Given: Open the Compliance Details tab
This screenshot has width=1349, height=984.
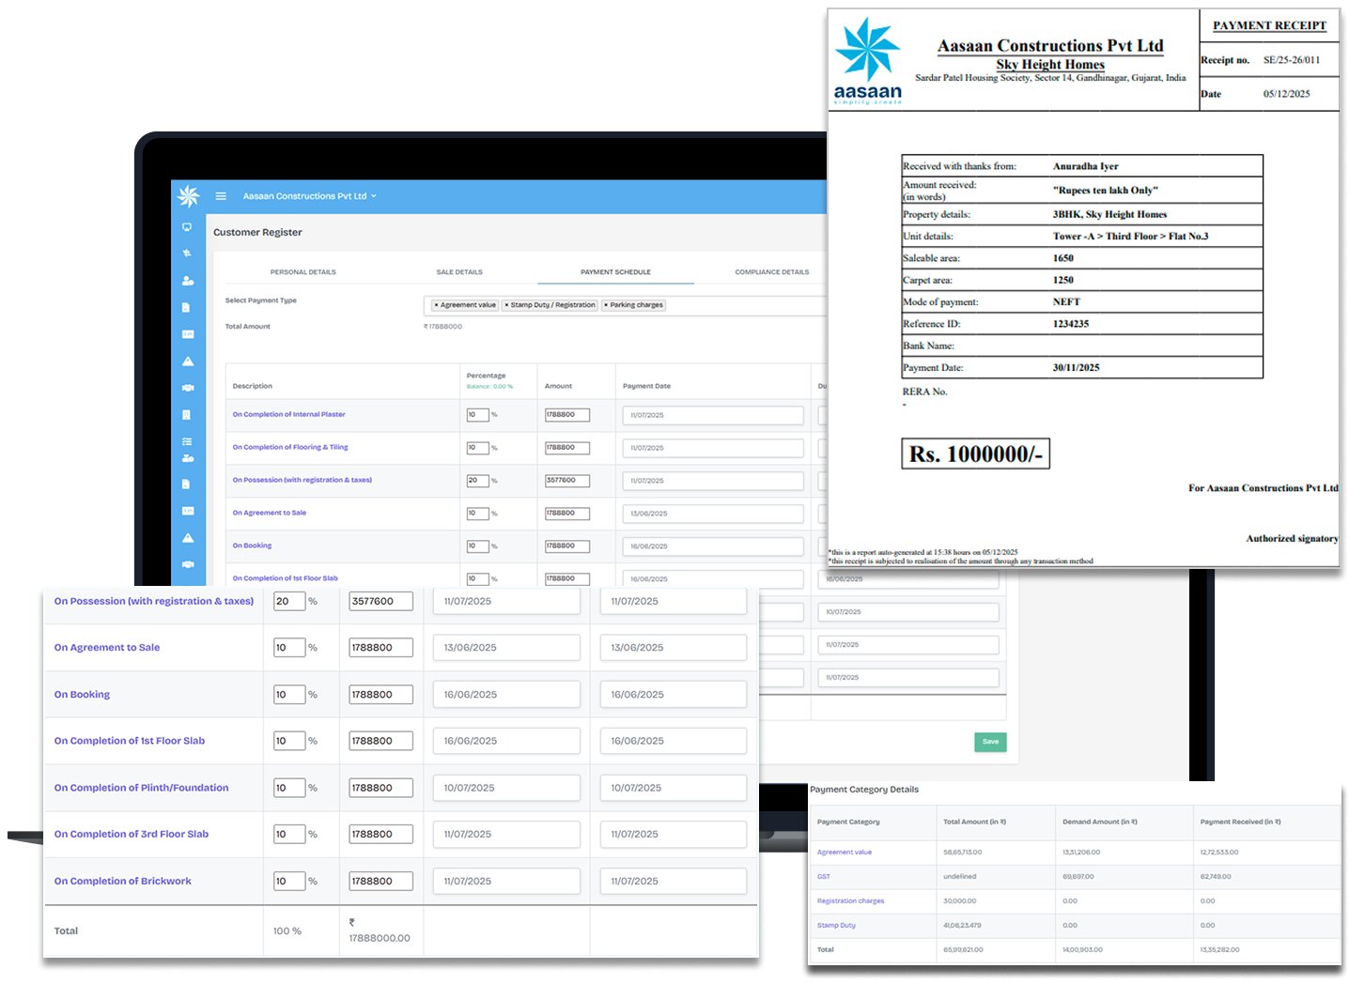Looking at the screenshot, I should pos(771,272).
